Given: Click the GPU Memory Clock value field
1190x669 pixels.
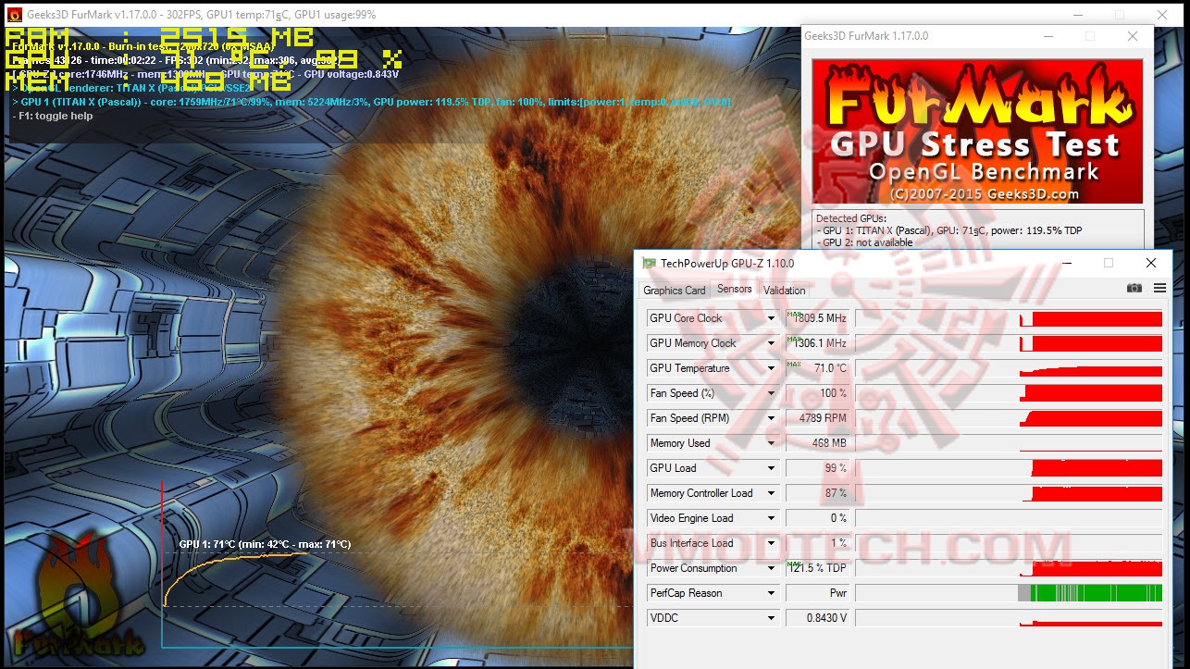Looking at the screenshot, I should pos(817,343).
